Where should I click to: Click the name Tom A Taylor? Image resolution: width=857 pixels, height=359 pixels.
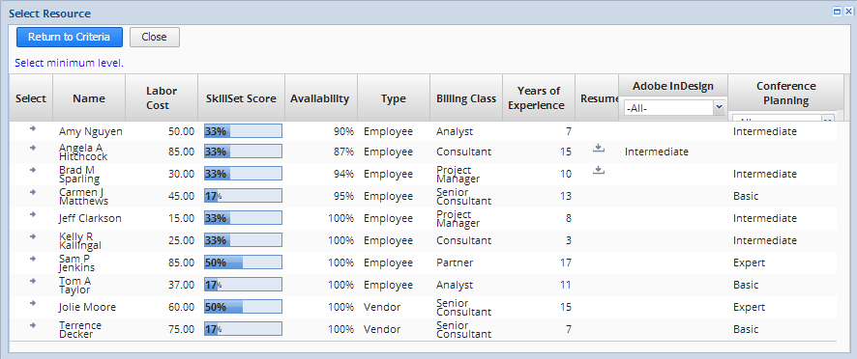(x=74, y=285)
